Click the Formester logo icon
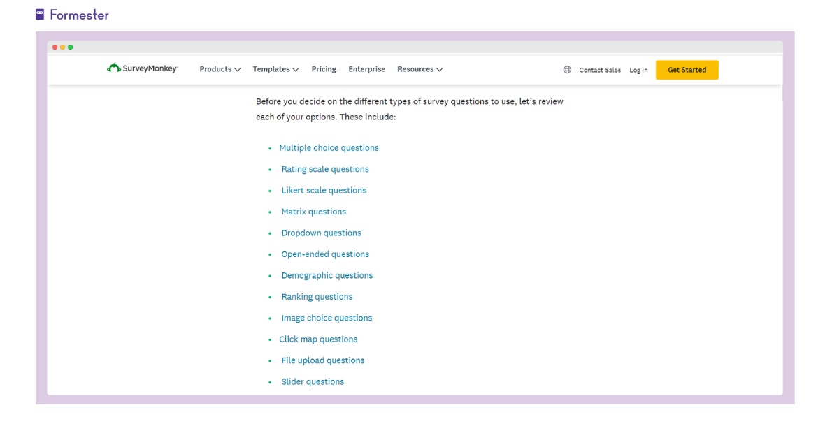The width and height of the screenshot is (839, 440). (40, 14)
